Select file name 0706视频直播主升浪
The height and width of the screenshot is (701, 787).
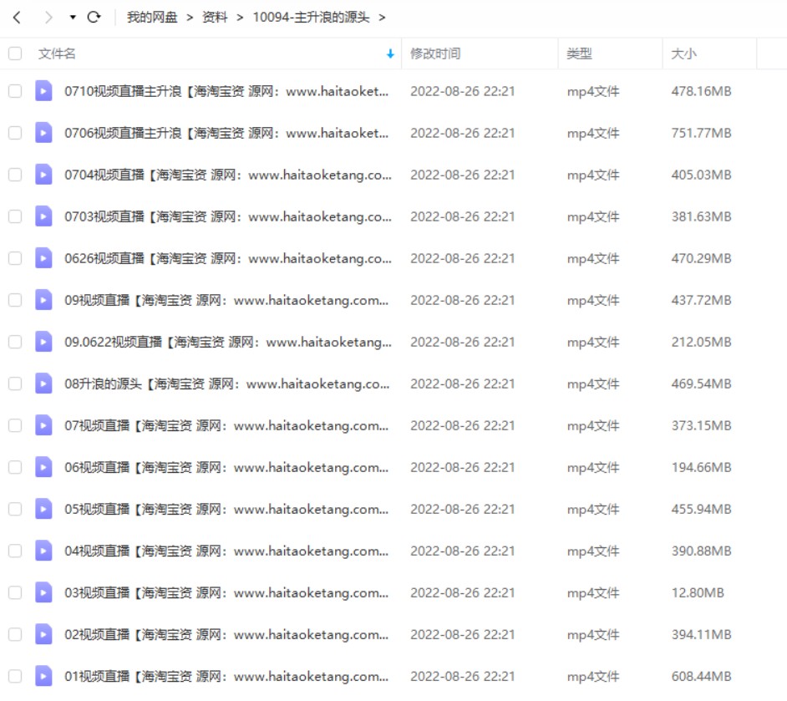pyautogui.click(x=226, y=133)
